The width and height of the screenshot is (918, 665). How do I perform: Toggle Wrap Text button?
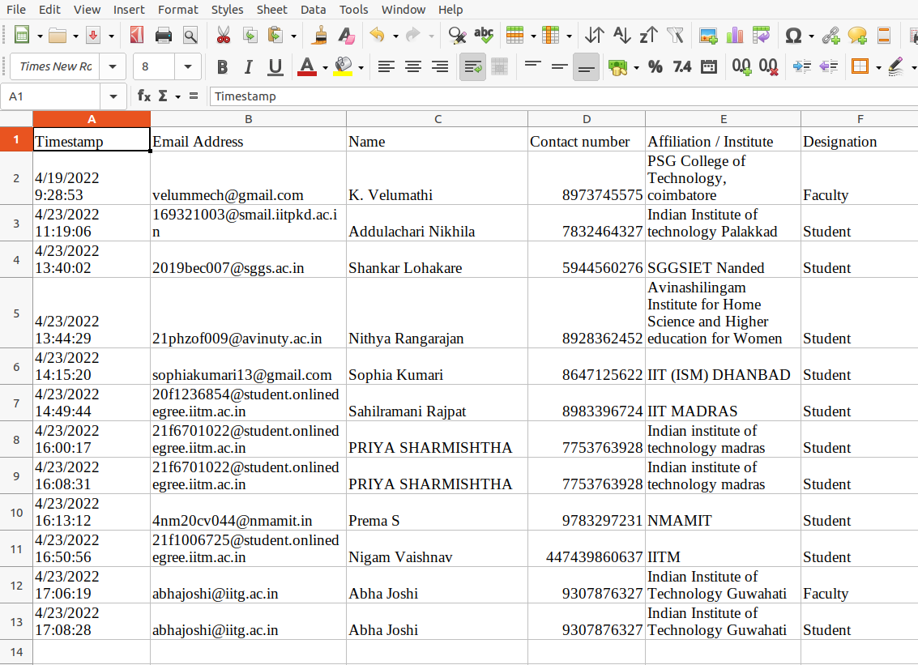[x=472, y=66]
